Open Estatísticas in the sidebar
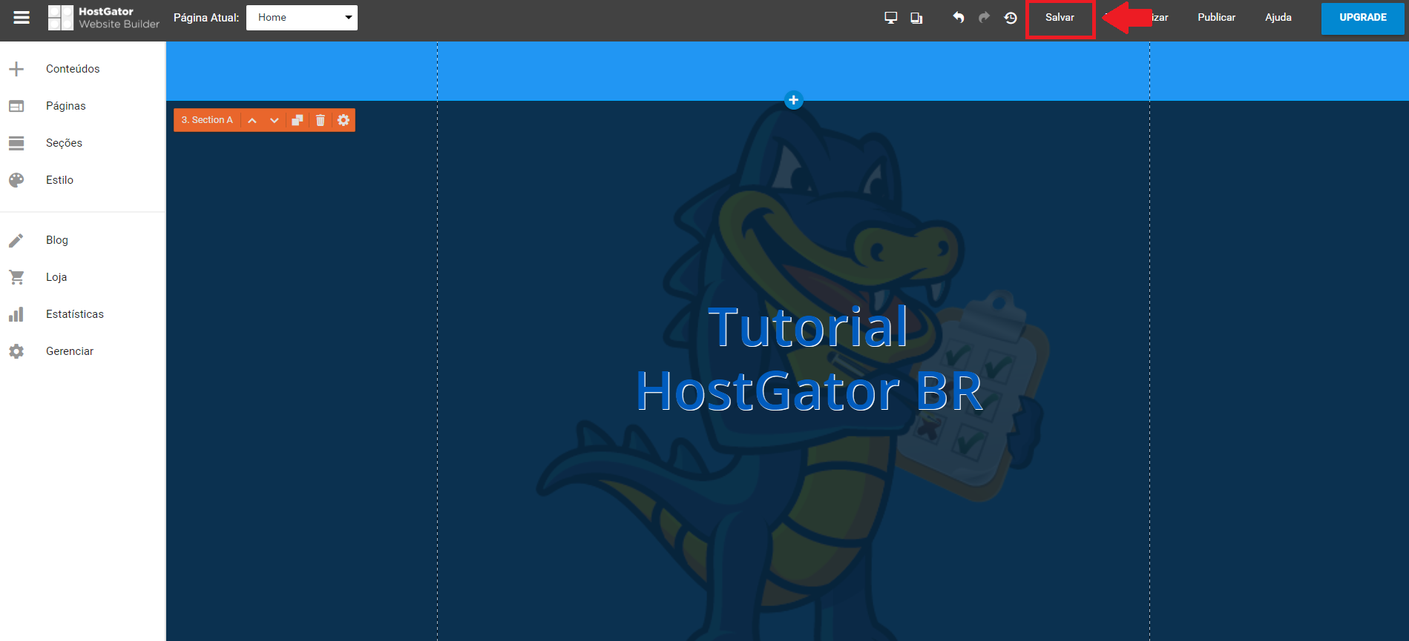Viewport: 1409px width, 641px height. coord(75,314)
